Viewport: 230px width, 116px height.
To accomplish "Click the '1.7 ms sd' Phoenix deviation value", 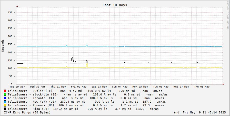I will (128, 105).
